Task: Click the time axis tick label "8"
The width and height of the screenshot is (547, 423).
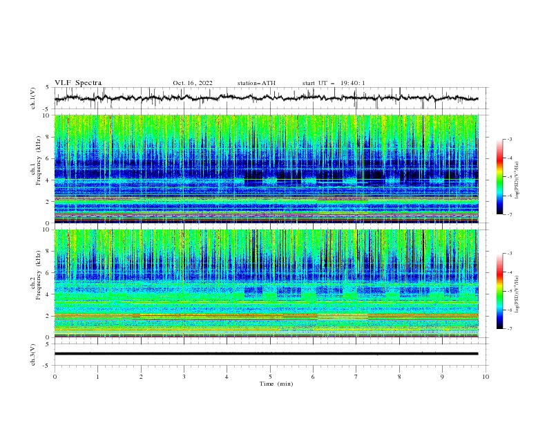Action: [399, 377]
